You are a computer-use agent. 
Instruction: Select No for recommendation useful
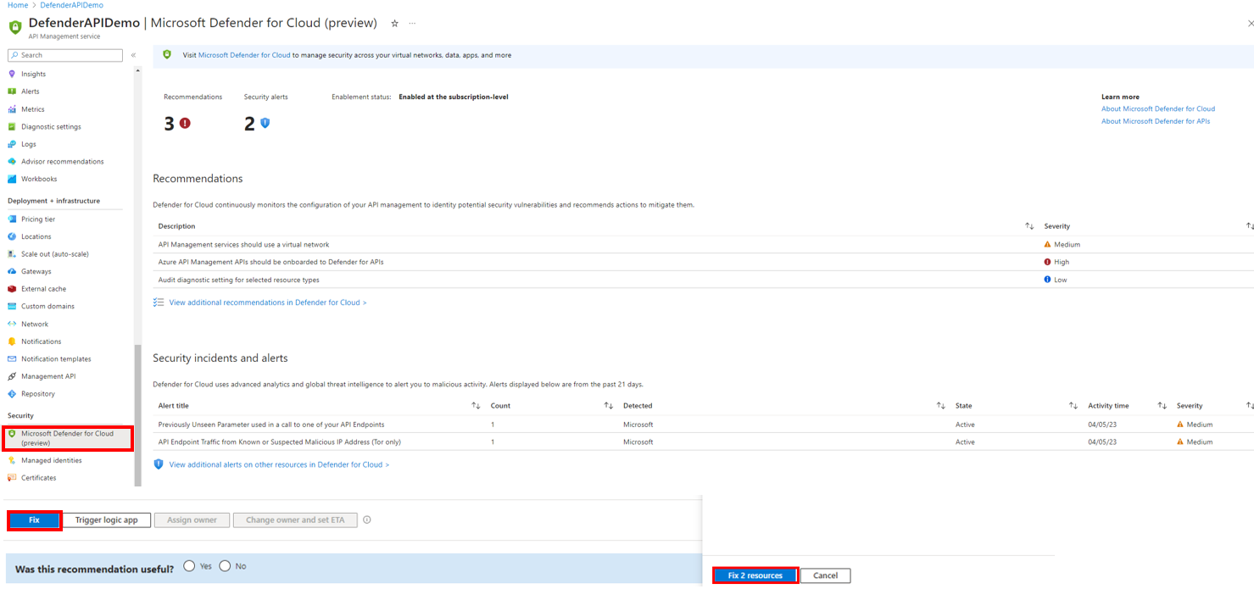tap(225, 566)
